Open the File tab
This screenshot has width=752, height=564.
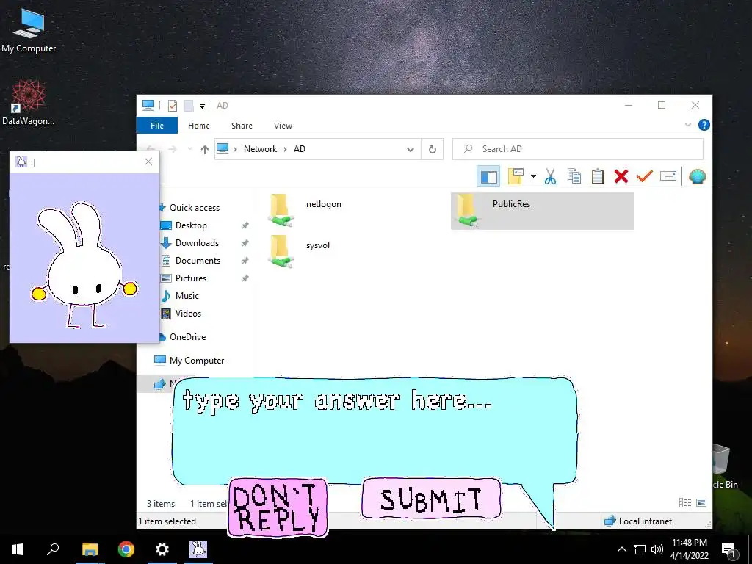click(x=157, y=126)
